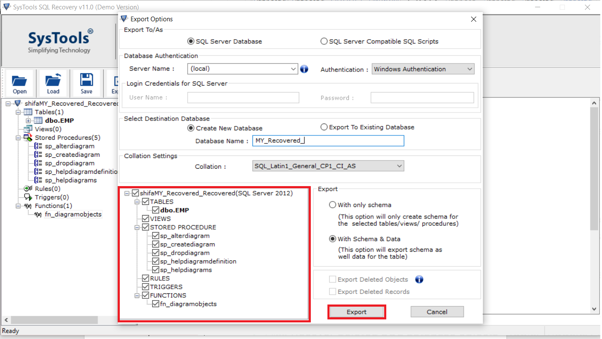The height and width of the screenshot is (339, 602).
Task: Click the Tables(1) table icon in left tree
Action: click(x=28, y=112)
